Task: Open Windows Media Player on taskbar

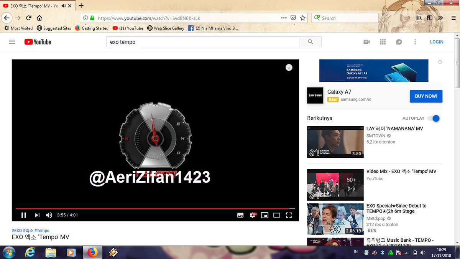Action: tap(71, 252)
